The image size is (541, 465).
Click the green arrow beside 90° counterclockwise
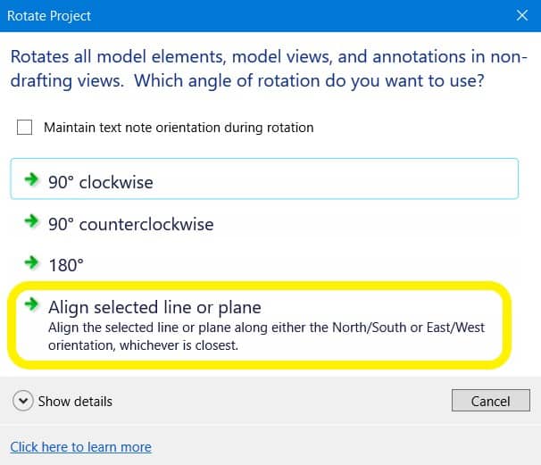point(32,221)
